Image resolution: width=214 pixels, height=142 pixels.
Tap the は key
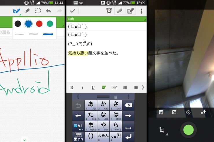point(116,116)
